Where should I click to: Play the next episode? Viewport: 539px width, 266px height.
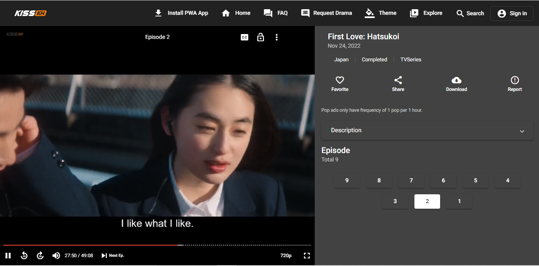[x=113, y=256]
